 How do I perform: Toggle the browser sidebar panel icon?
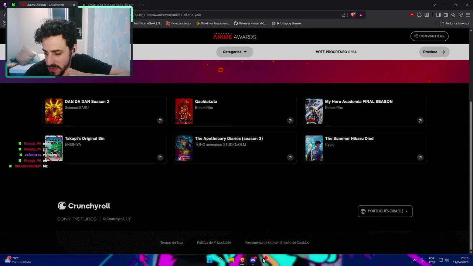[438, 15]
